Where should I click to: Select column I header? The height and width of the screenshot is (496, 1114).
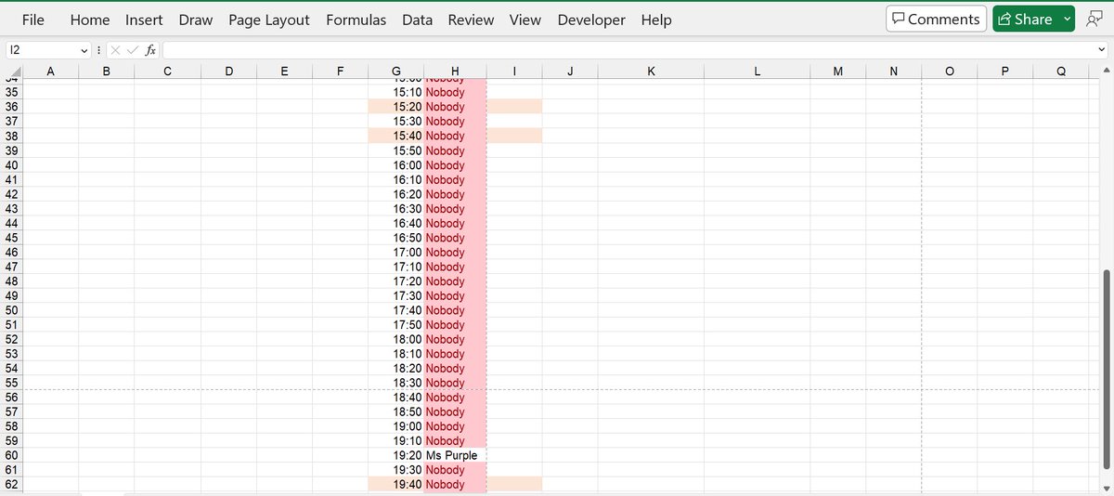513,72
